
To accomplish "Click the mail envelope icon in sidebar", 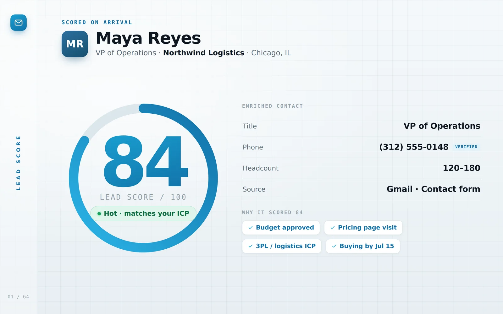I will coord(19,23).
